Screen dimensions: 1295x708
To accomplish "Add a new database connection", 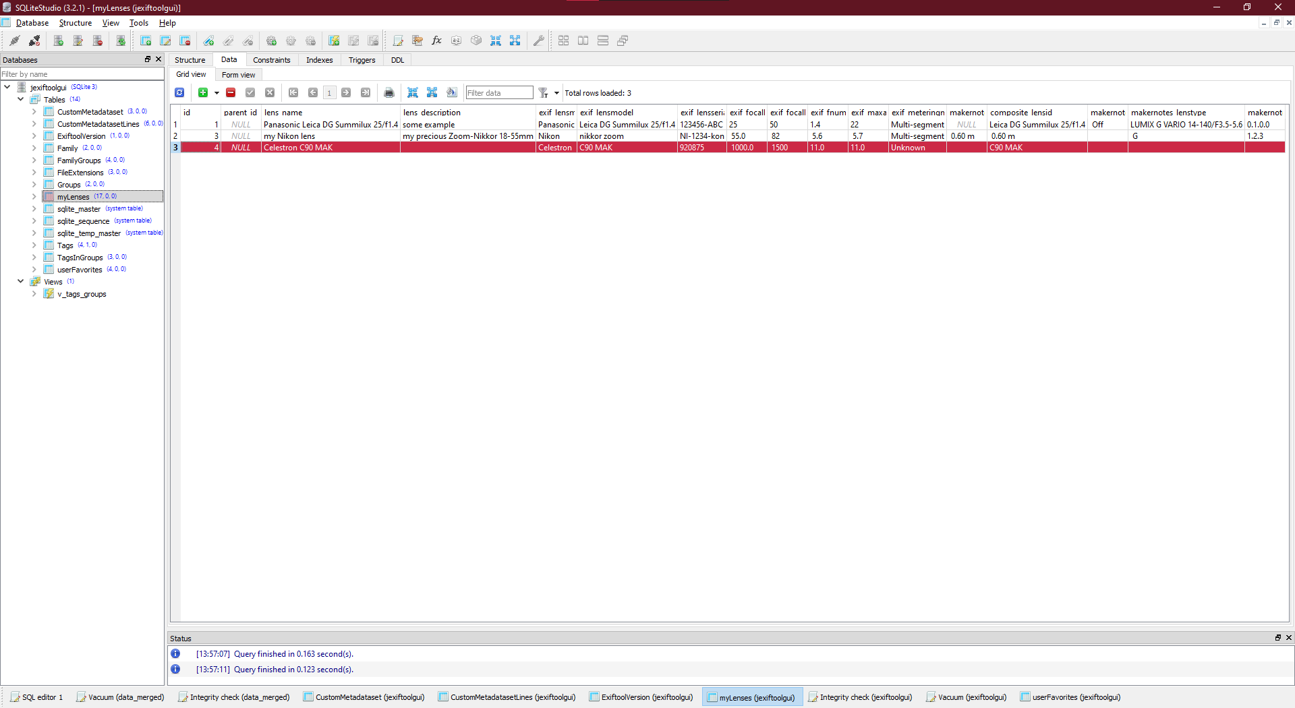I will tap(58, 40).
